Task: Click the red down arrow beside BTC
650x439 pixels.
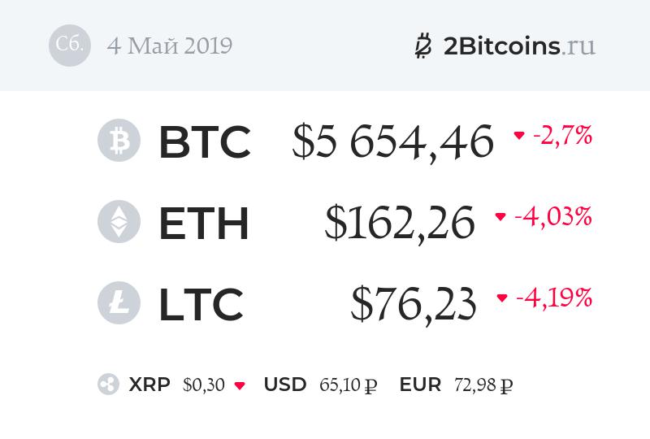Action: coord(519,136)
